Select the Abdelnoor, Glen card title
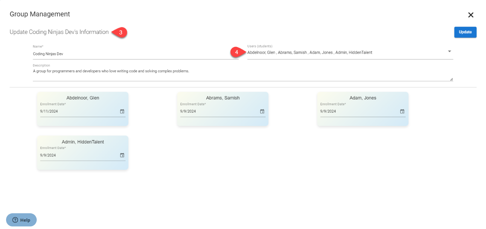486x229 pixels. point(83,98)
